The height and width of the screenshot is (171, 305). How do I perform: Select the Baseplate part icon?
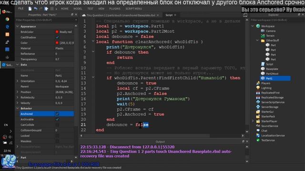(263, 68)
